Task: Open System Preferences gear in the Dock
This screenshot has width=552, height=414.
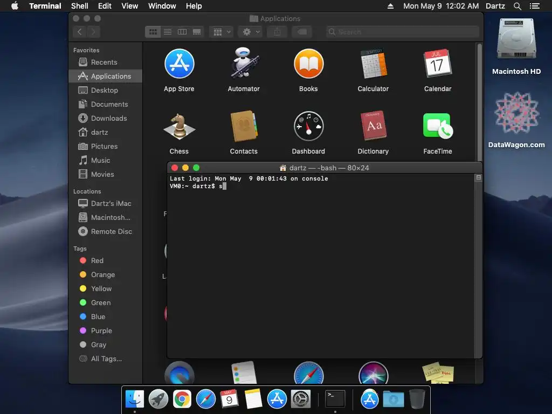Action: (x=300, y=399)
